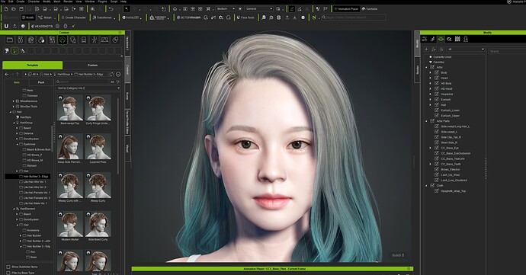Click the Morph button
Image resolution: width=526 pixels, height=275 pixels.
[x=46, y=18]
